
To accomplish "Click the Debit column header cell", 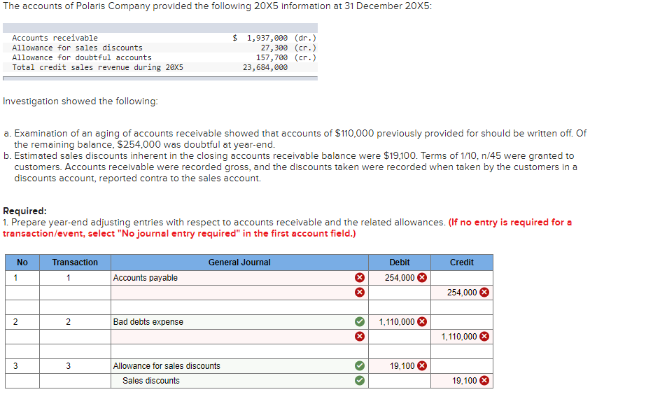I will 399,262.
